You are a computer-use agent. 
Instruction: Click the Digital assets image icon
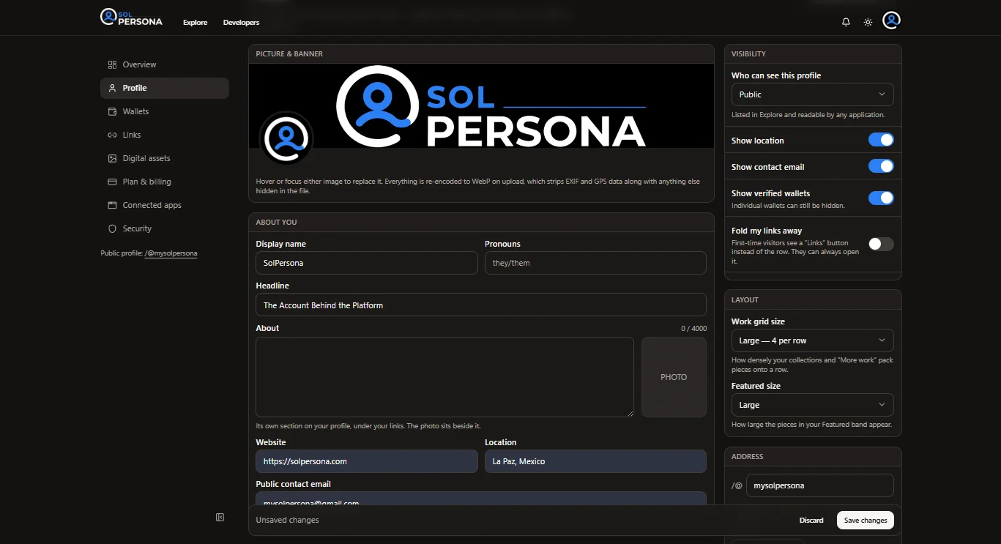112,158
